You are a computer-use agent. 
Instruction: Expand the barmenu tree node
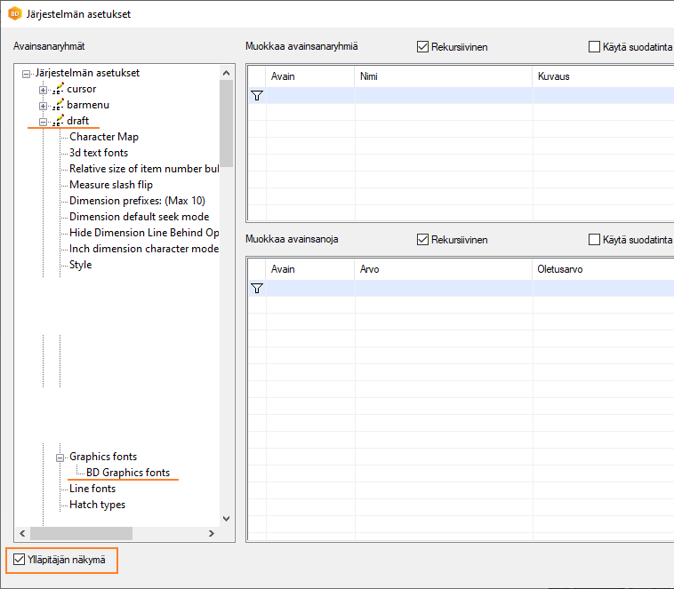point(43,106)
